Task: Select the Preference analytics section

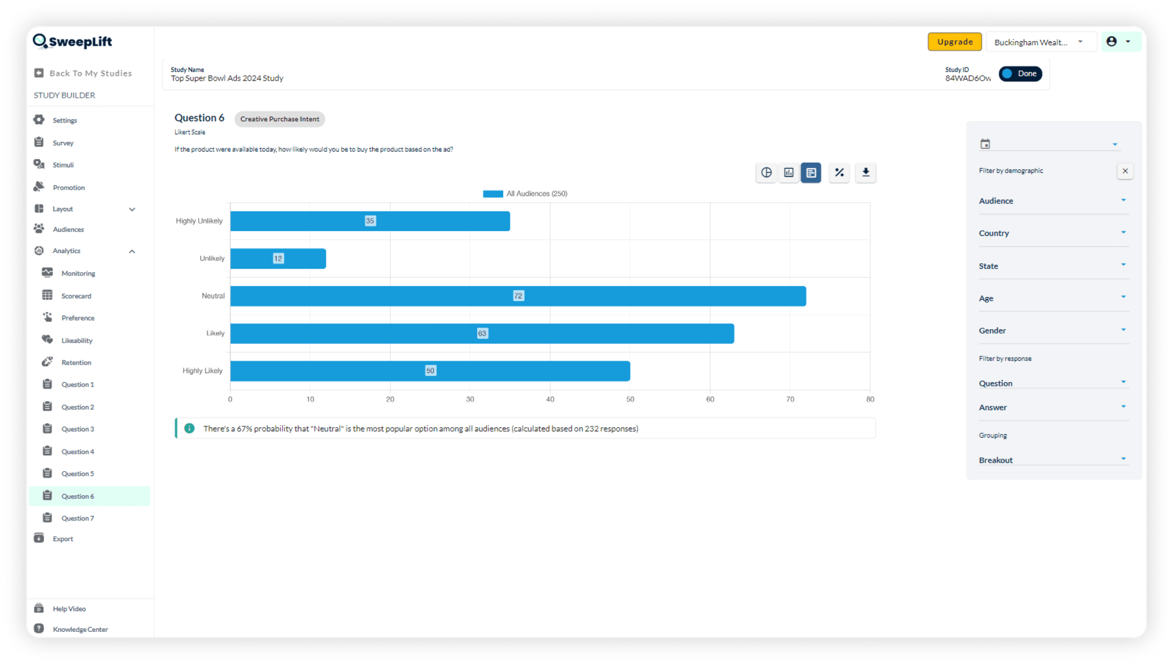Action: (78, 317)
